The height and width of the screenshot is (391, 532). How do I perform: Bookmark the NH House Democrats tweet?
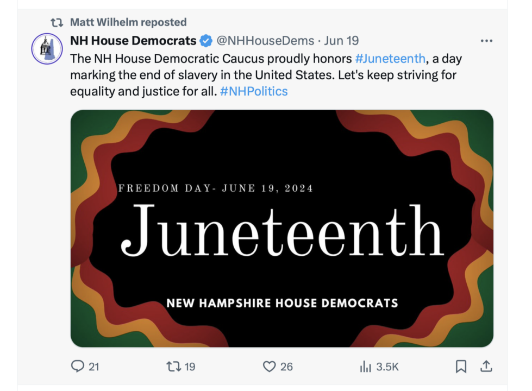(x=461, y=367)
